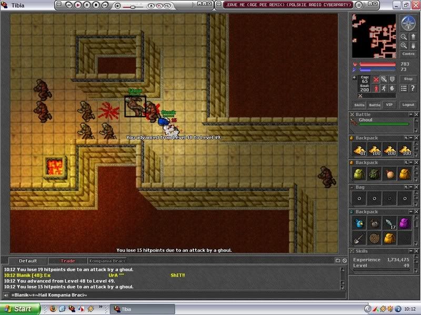This screenshot has width=421, height=315.
Task: Move minimap up one floor
Action: coord(413,37)
